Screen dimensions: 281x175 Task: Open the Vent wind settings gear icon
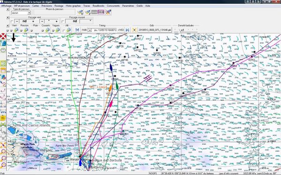16,30
